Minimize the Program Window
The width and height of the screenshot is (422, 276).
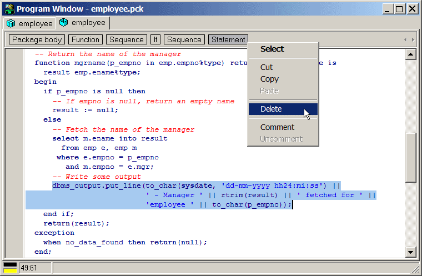pos(387,9)
